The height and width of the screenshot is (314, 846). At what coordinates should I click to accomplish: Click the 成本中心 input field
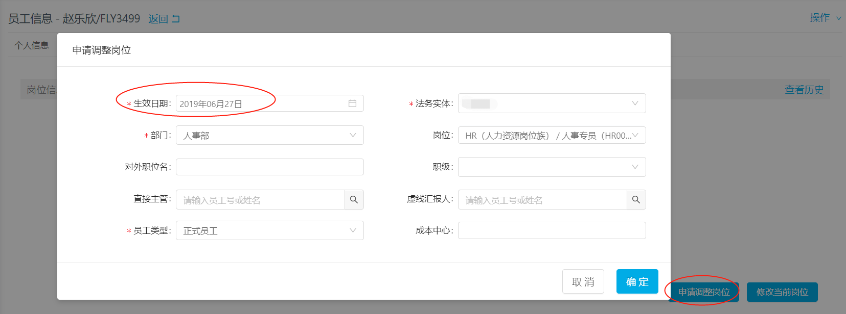pyautogui.click(x=552, y=230)
